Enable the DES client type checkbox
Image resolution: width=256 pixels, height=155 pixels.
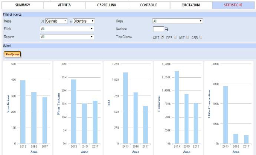[176, 37]
